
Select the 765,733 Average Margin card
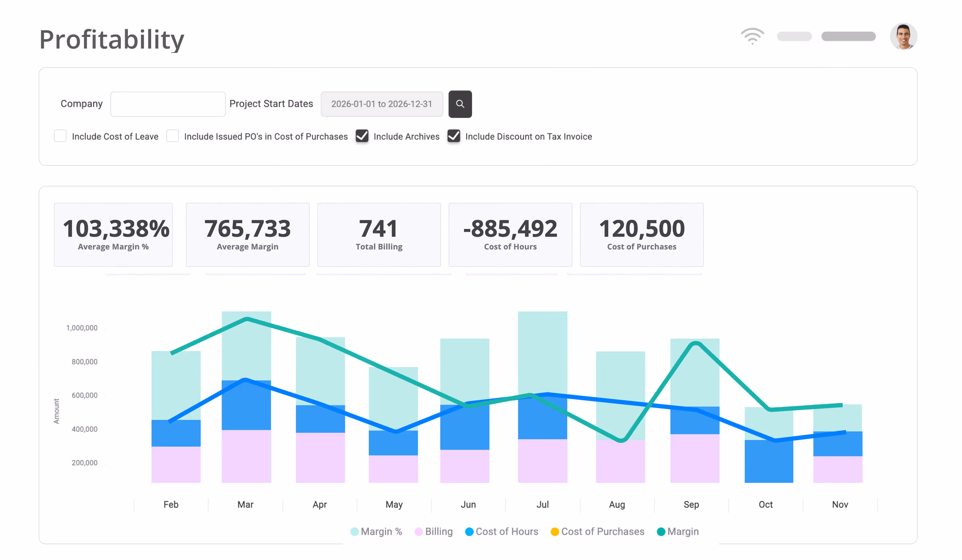[248, 235]
